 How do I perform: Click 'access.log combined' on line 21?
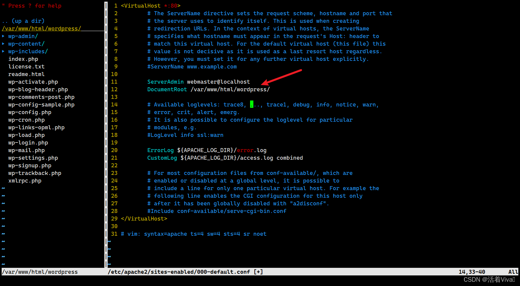(x=272, y=158)
